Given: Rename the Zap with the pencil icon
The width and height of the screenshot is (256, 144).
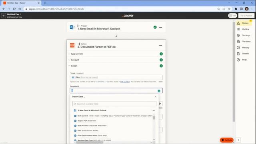Looking at the screenshot, I should point(20,14).
